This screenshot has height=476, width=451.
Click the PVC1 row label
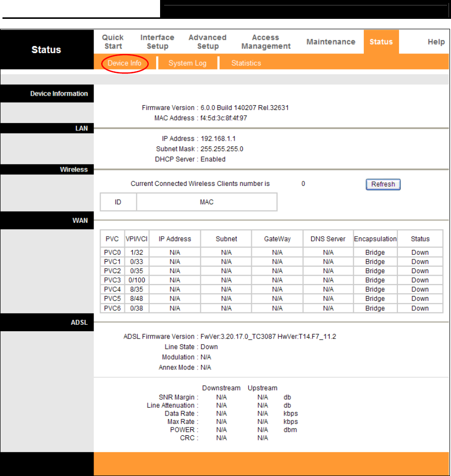tap(113, 262)
